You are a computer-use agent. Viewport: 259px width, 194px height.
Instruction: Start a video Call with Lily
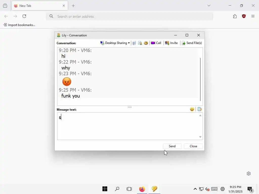[156, 43]
